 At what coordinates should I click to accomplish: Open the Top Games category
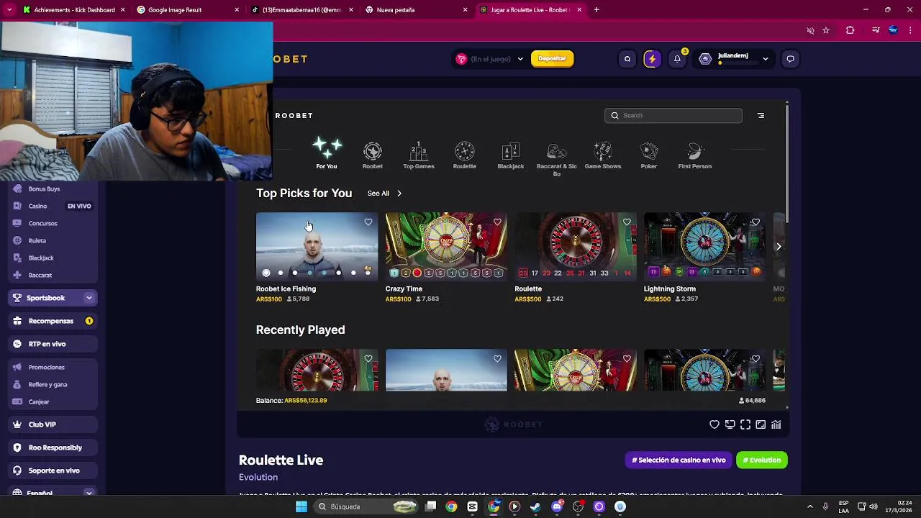(419, 155)
